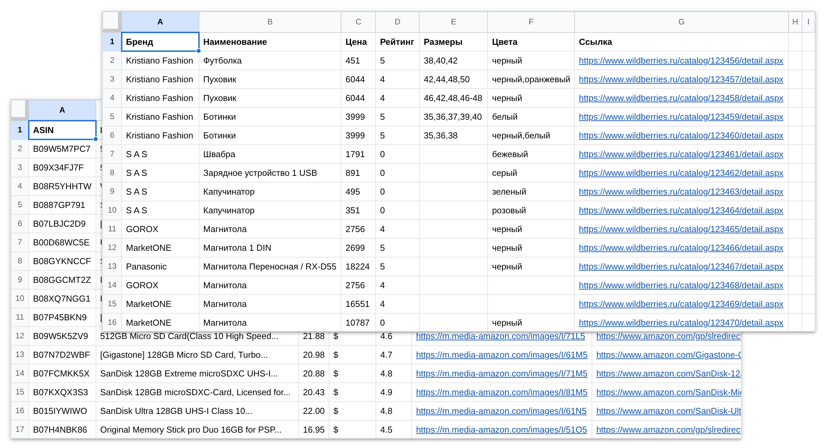Select the Зарядное устройство 1 USB cell
Screen dimensions: 824x448
(x=270, y=173)
